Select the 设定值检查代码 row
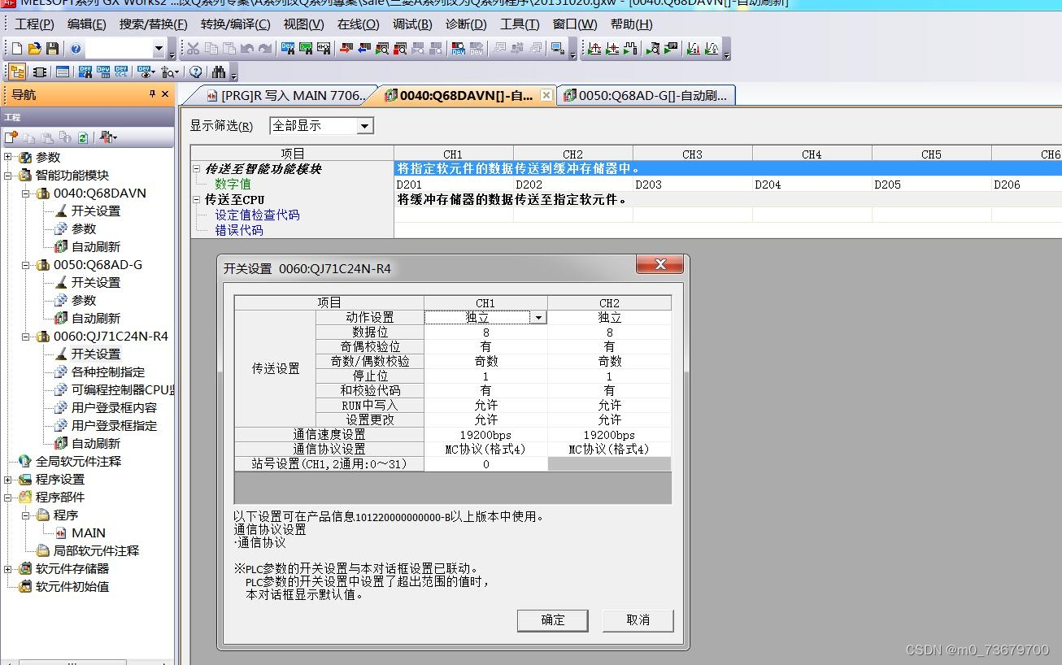 257,215
